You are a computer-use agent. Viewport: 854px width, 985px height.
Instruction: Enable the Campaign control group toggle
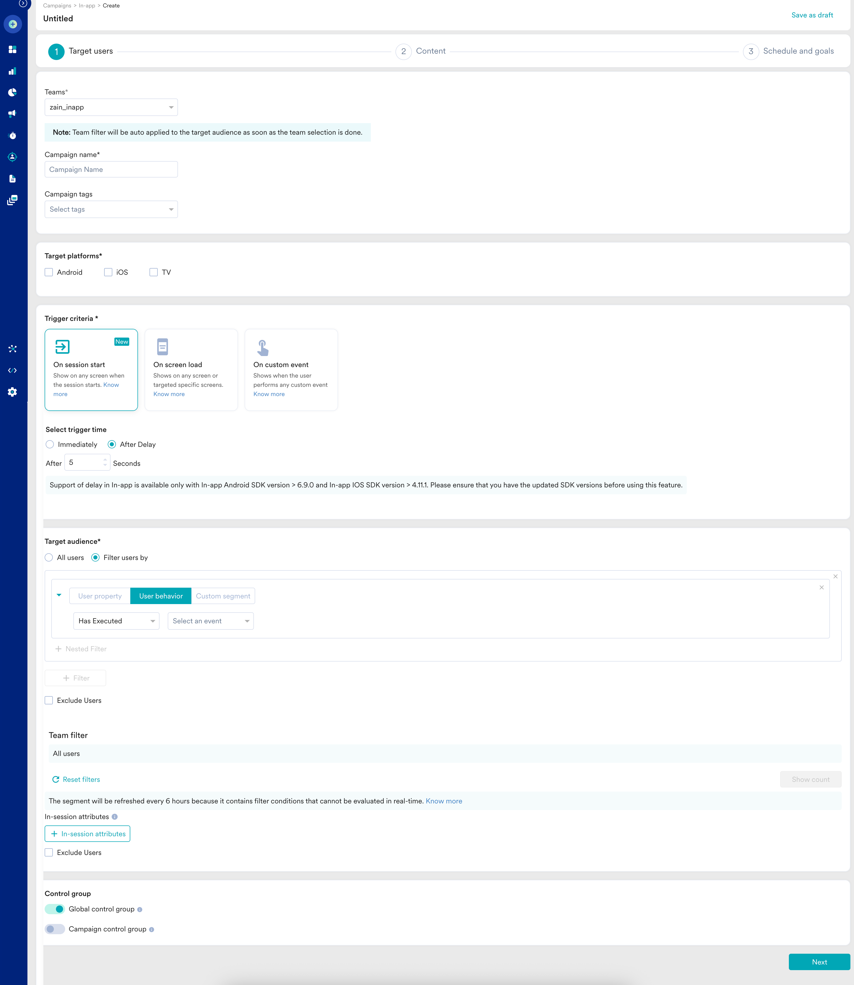coord(55,929)
